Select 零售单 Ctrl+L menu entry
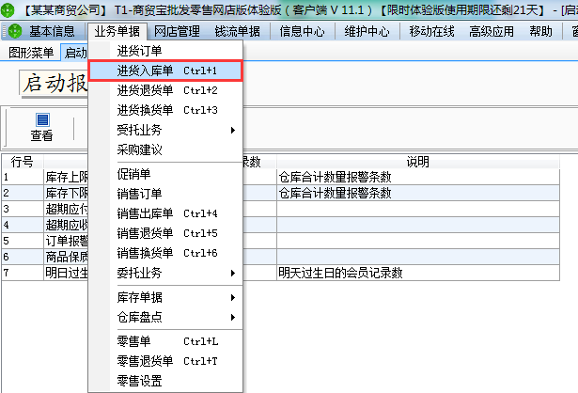 [x=165, y=341]
